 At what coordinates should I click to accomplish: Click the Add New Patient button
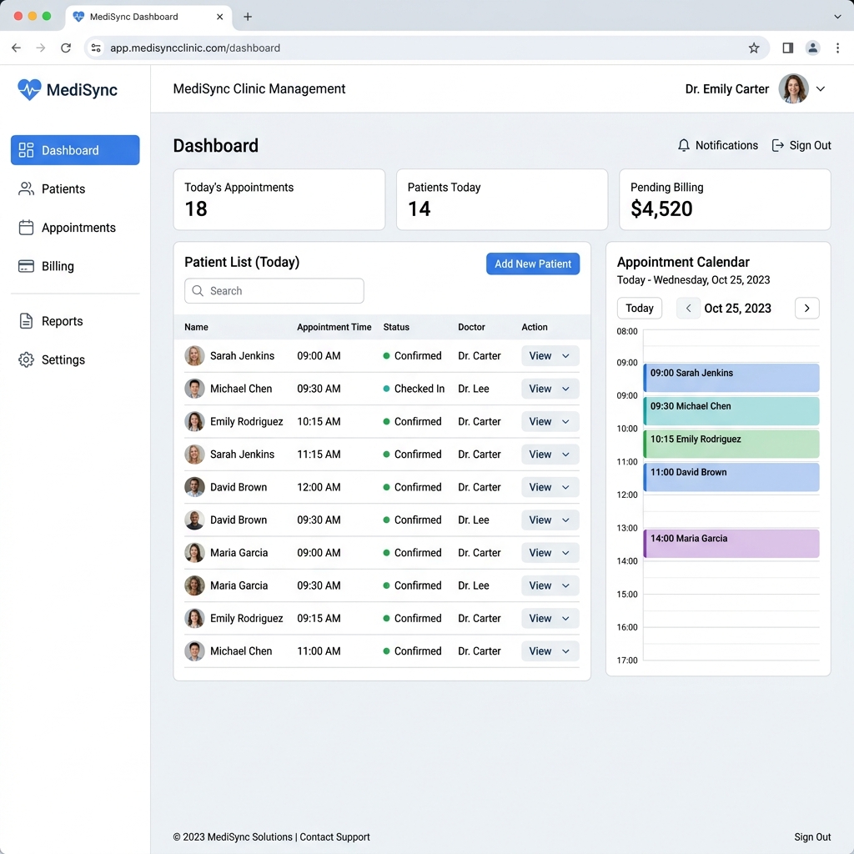click(533, 264)
